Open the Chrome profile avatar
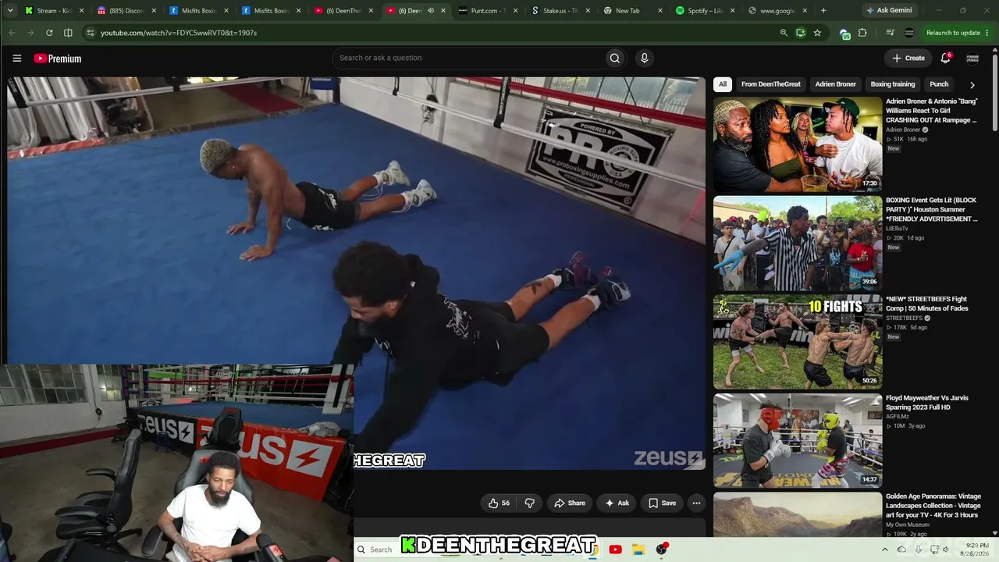Viewport: 999px width, 562px height. coord(908,33)
